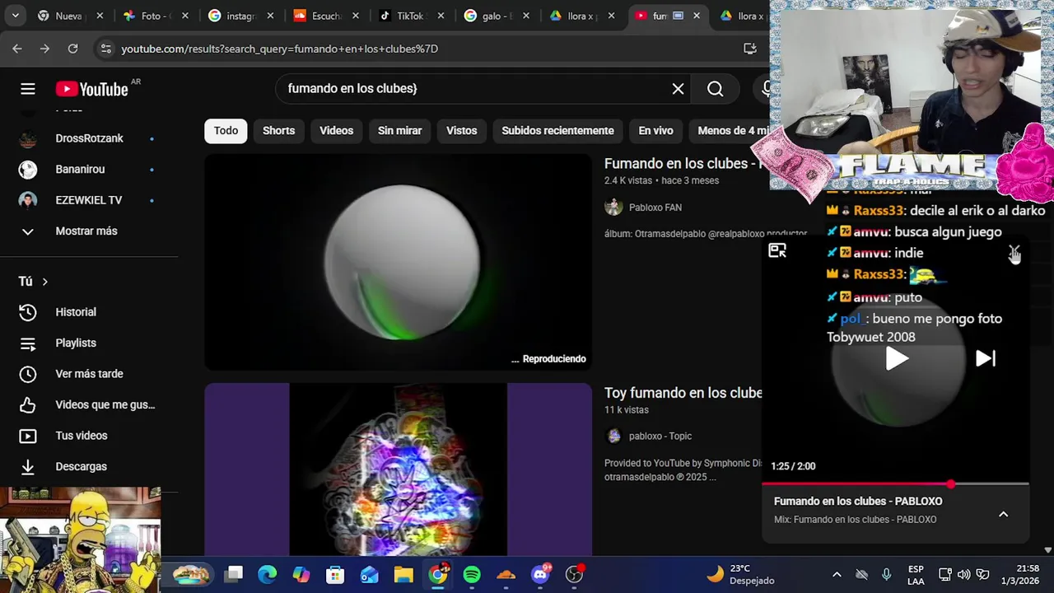Open the volume icon in system tray
Screen dimensions: 1054x593
[x=963, y=574]
